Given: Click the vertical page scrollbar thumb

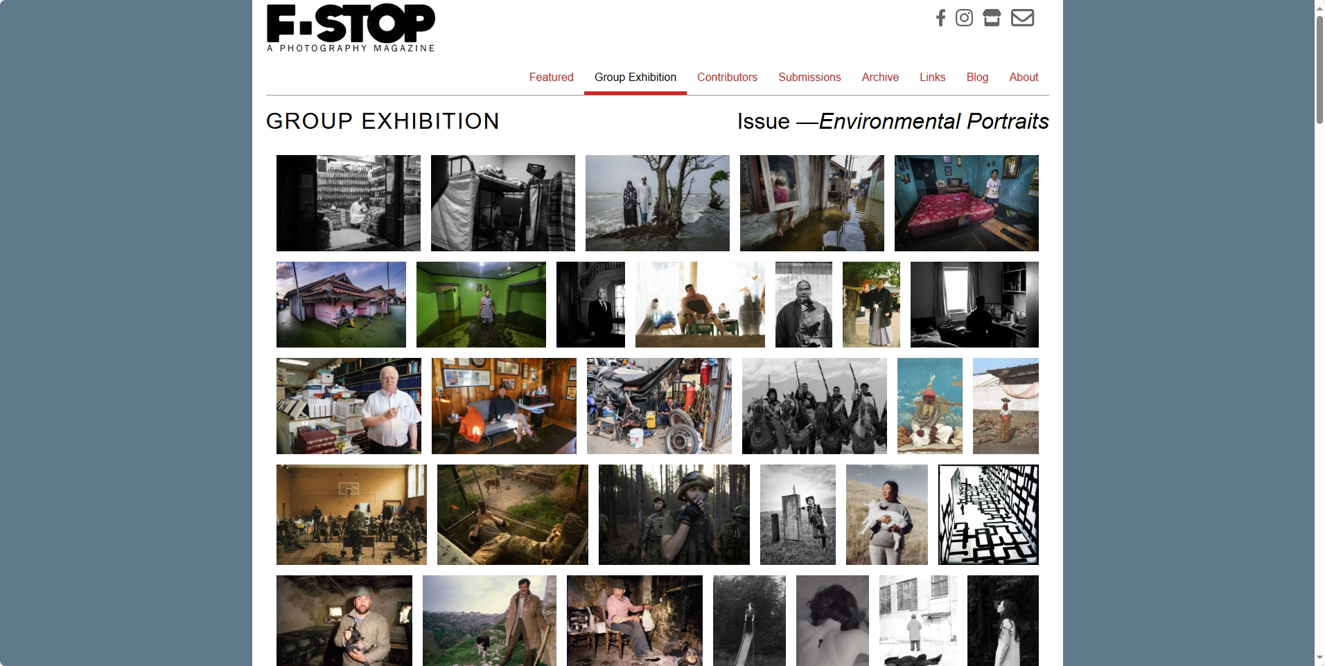Looking at the screenshot, I should pyautogui.click(x=1319, y=69).
